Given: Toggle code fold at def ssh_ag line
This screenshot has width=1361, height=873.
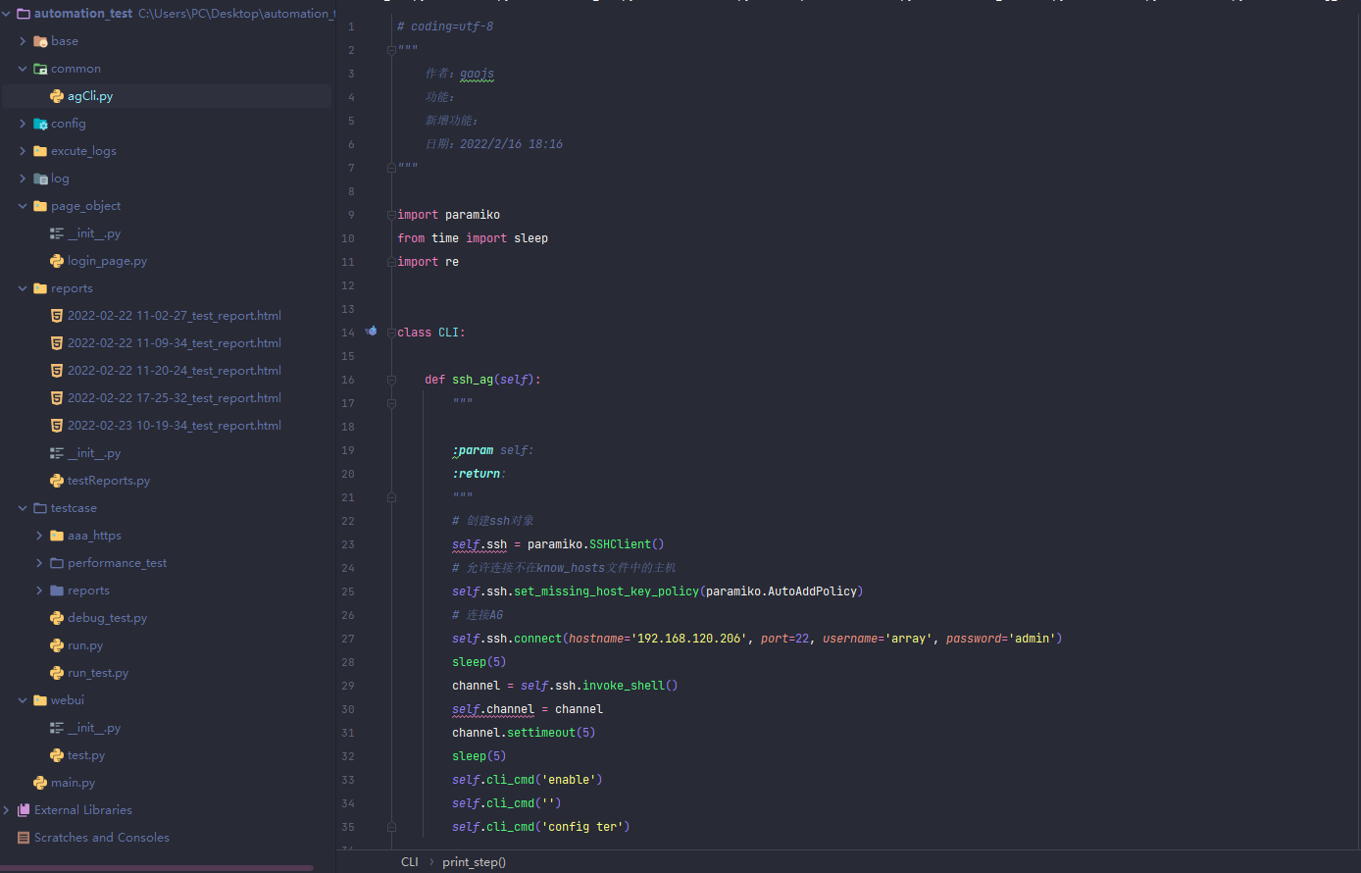Looking at the screenshot, I should [391, 380].
